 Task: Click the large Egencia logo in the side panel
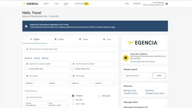[142, 43]
